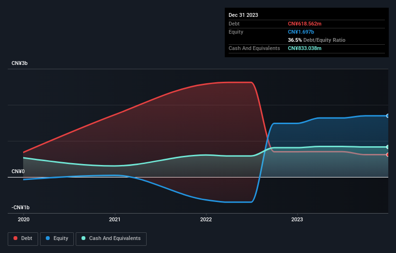Screen dimensions: 396x253
Task: Click the 36.5% Debt/Equity Ratio text
Action: 316,40
